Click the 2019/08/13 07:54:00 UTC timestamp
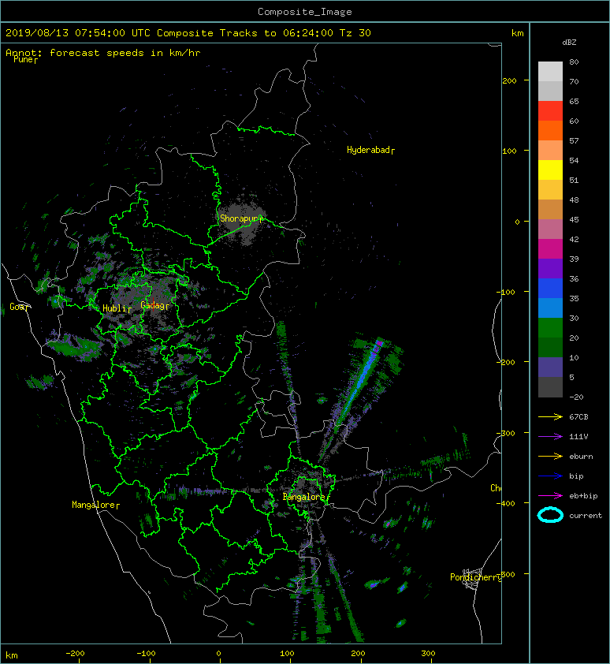 pos(78,33)
